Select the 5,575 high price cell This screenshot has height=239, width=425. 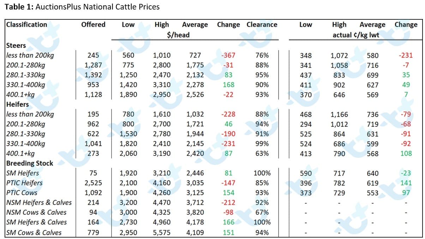click(x=163, y=233)
